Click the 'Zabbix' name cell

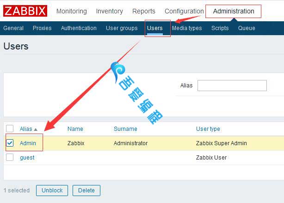point(76,143)
